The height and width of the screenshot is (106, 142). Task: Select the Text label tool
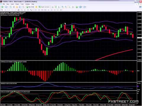pos(28,10)
